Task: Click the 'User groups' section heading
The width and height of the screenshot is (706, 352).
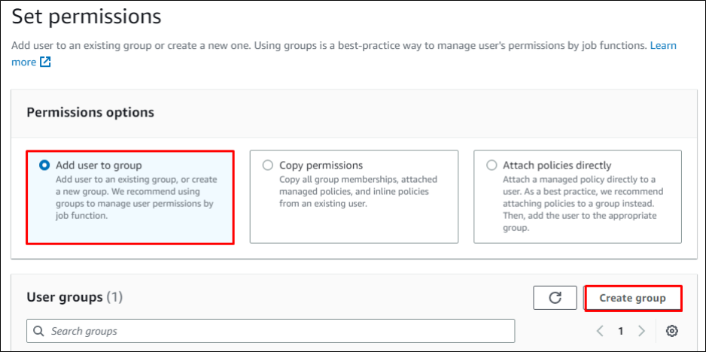Action: pos(64,297)
